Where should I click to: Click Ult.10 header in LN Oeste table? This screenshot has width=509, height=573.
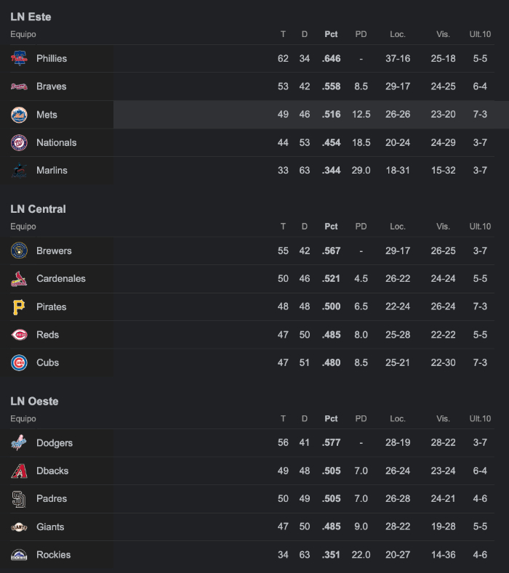tap(480, 419)
